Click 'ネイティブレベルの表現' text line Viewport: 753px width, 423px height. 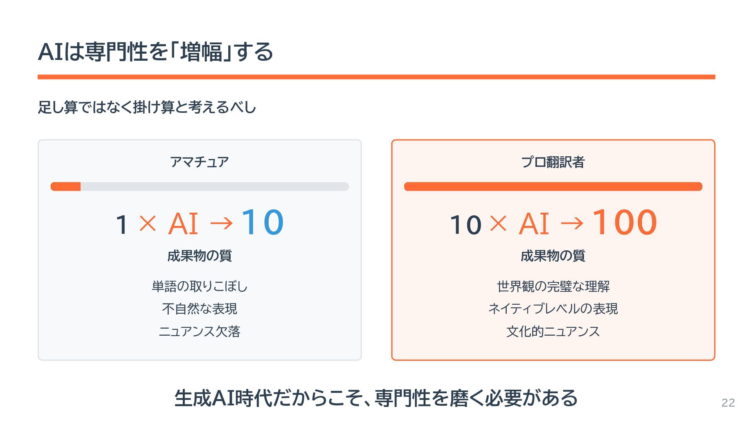tap(553, 309)
